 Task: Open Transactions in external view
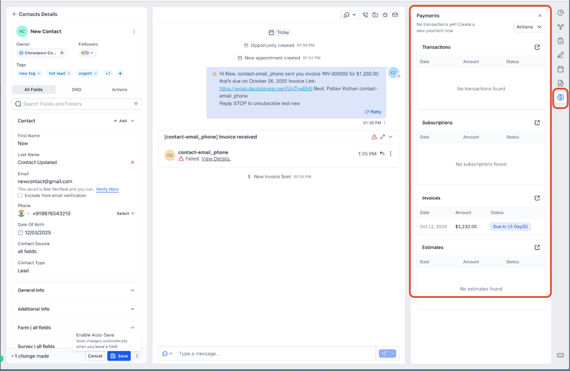coord(537,47)
